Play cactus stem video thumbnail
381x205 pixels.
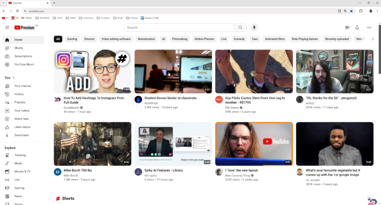pos(254,72)
